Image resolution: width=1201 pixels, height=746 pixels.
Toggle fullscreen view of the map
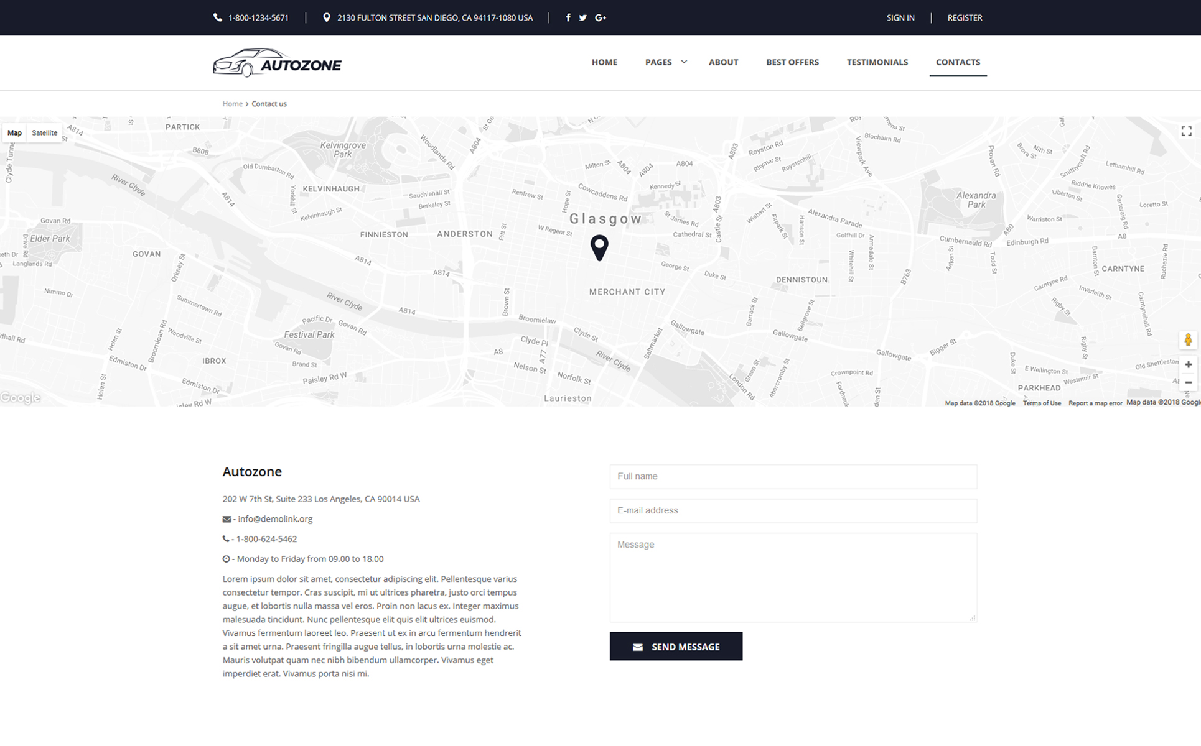tap(1186, 131)
